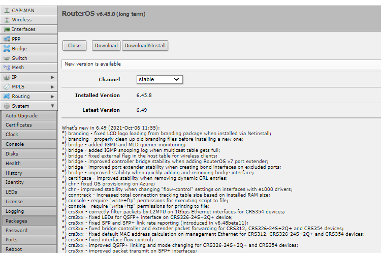This screenshot has height=253, width=381.
Task: Click the Close button
Action: coord(74,45)
